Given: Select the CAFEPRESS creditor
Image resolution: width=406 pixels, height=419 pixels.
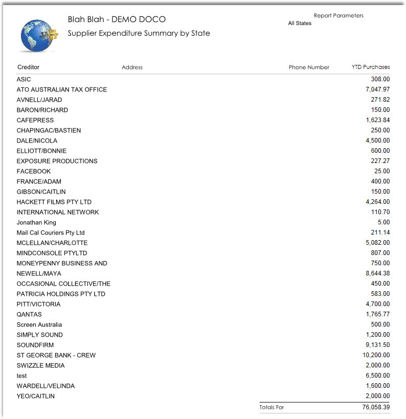Looking at the screenshot, I should click(x=35, y=120).
